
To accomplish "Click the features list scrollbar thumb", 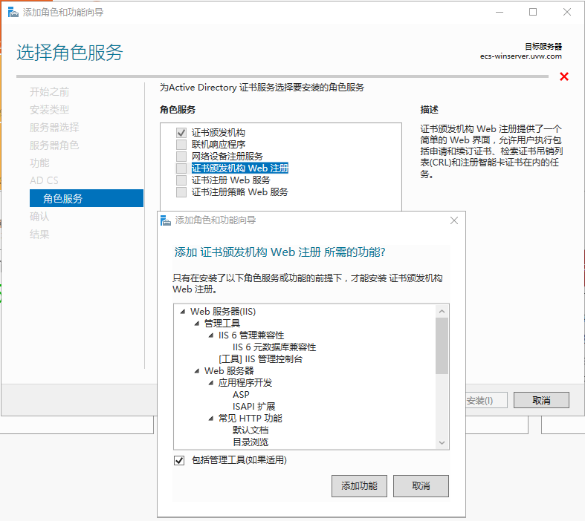I will point(442,346).
